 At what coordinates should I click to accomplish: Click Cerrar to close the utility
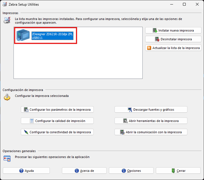[x=178, y=170]
